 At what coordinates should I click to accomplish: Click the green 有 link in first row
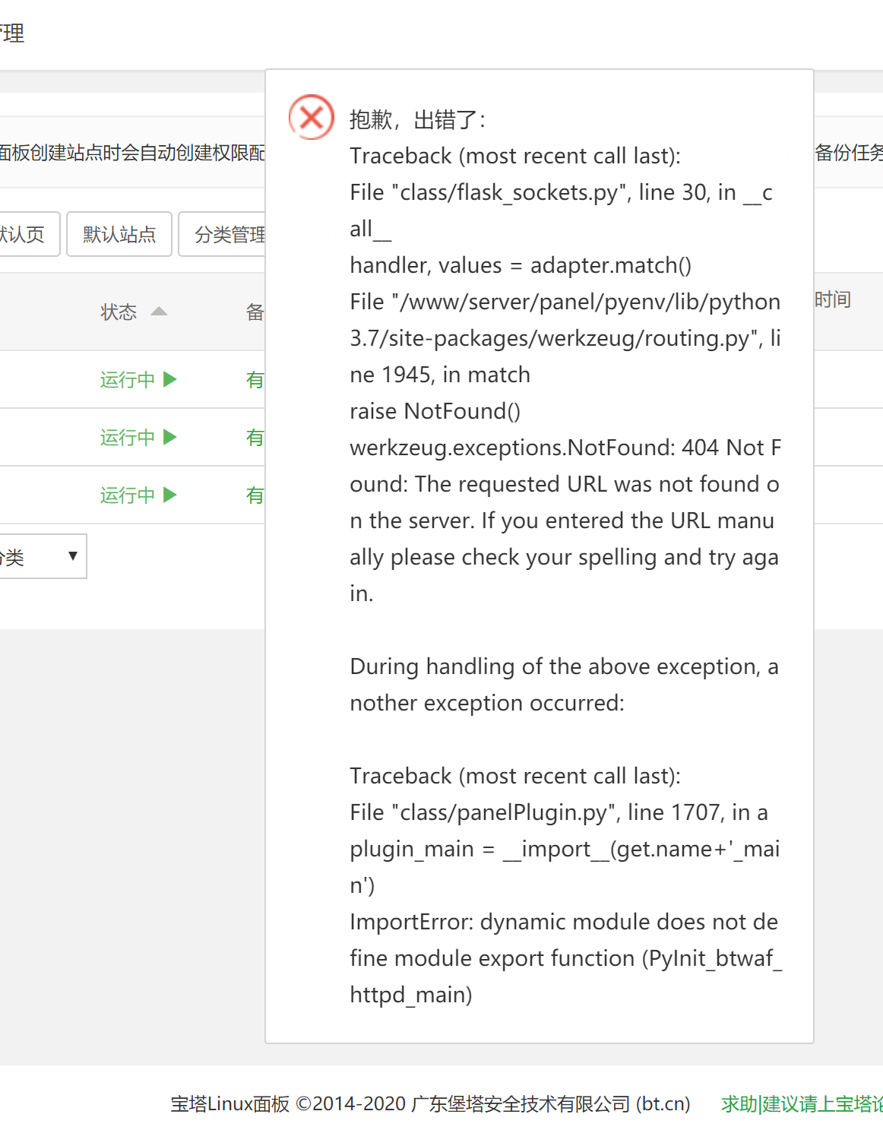(255, 380)
